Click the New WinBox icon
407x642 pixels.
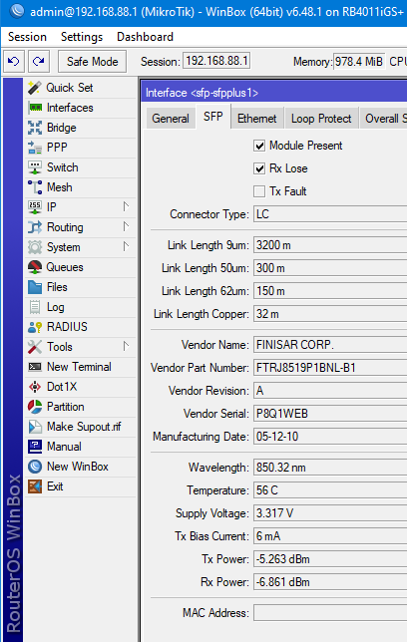tap(35, 467)
